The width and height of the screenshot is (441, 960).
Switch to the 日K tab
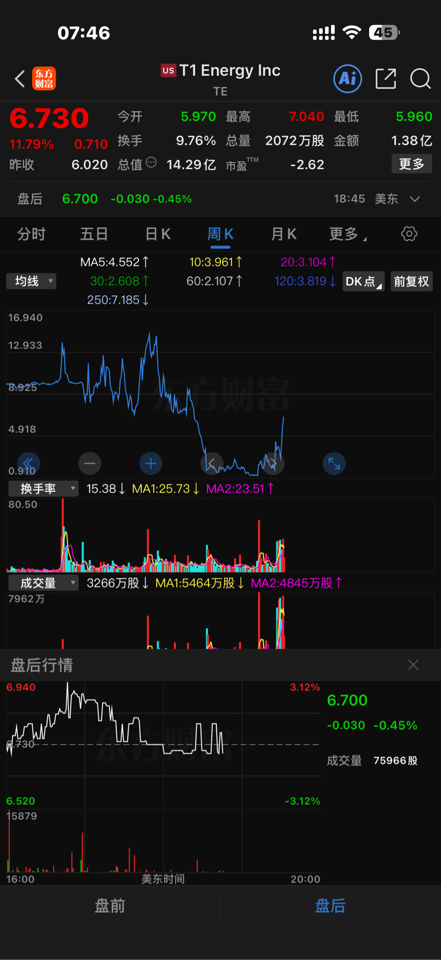point(157,234)
